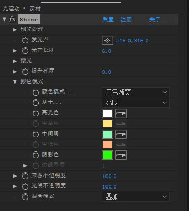Expand the 光芒长度 property
The width and height of the screenshot is (189, 211).
pyautogui.click(x=15, y=51)
